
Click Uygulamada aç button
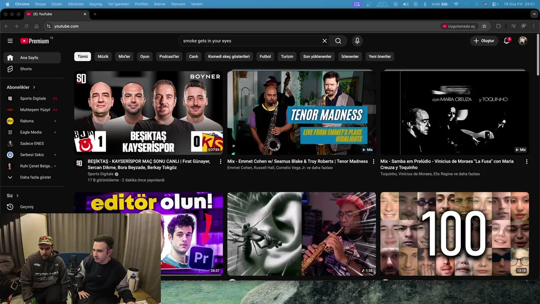pos(459,26)
